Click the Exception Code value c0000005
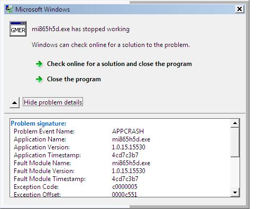This screenshot has height=209, width=257. click(x=125, y=187)
